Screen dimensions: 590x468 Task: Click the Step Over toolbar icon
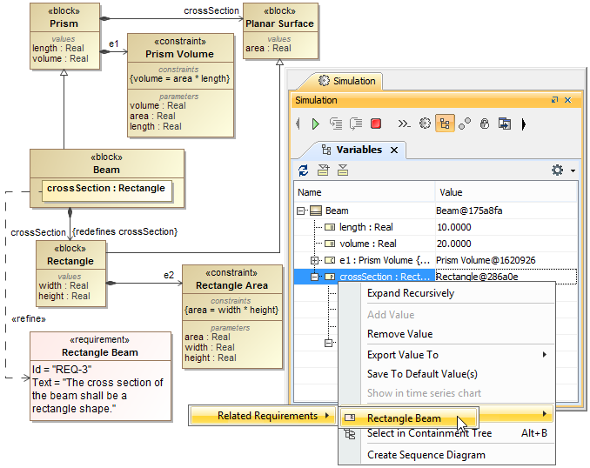356,124
